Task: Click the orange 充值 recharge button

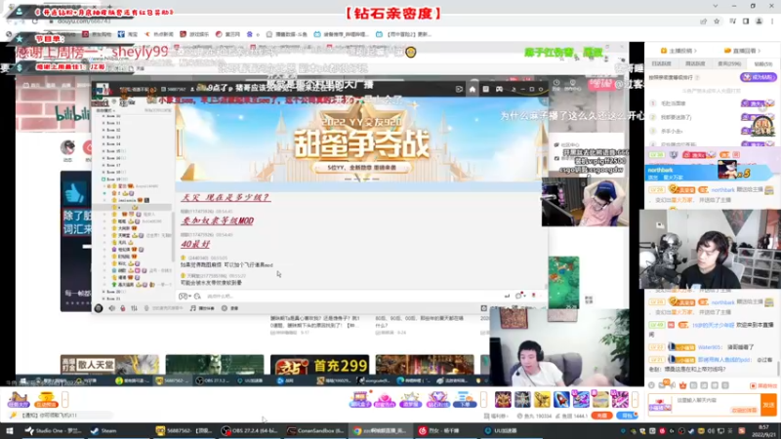Action: point(601,416)
